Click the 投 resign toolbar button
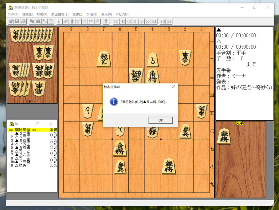This screenshot has height=210, width=279. point(85,21)
